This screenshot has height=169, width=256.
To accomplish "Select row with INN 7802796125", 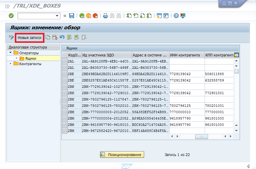I will [64, 106].
